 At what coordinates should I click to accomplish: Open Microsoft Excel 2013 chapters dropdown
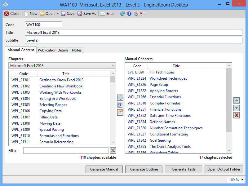point(62,65)
